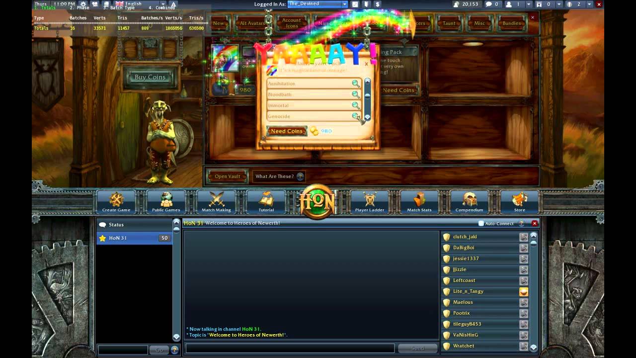Click the action icon beside Pootrix
The width and height of the screenshot is (636, 358).
(x=524, y=314)
